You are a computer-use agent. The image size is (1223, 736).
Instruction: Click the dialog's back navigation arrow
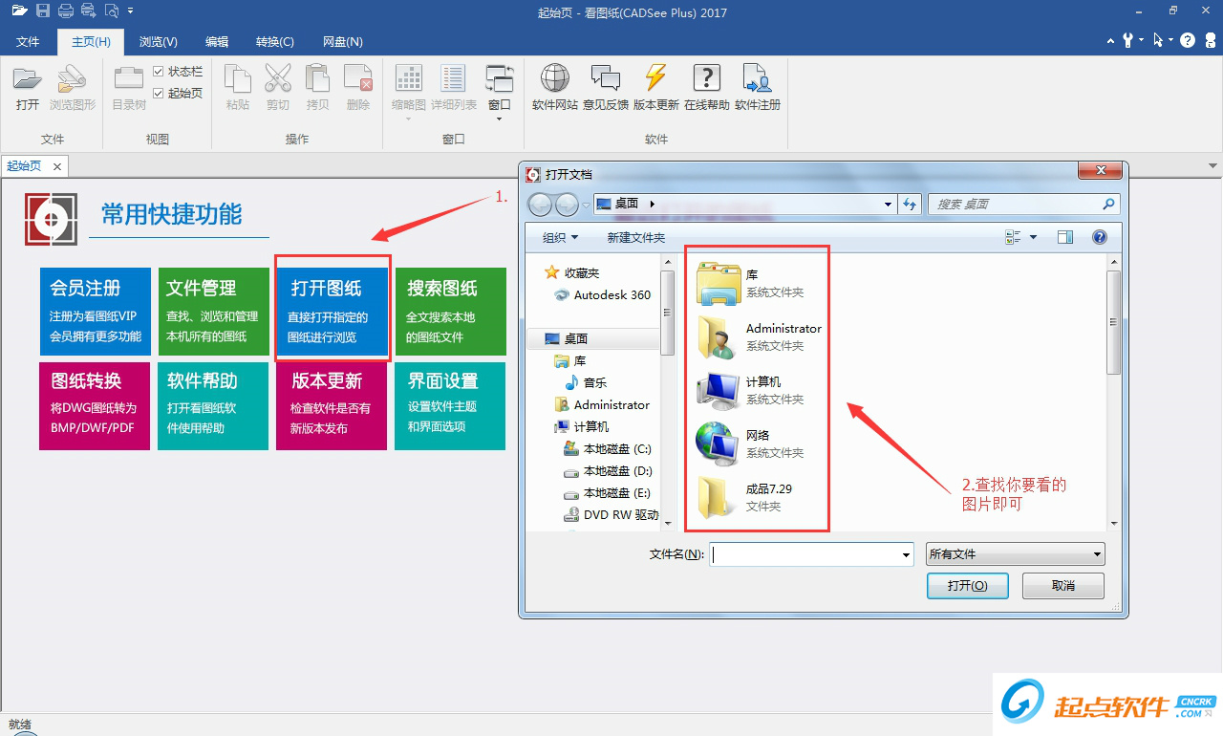(540, 204)
